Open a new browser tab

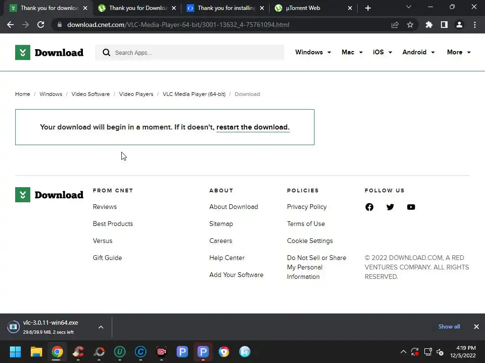(x=368, y=8)
